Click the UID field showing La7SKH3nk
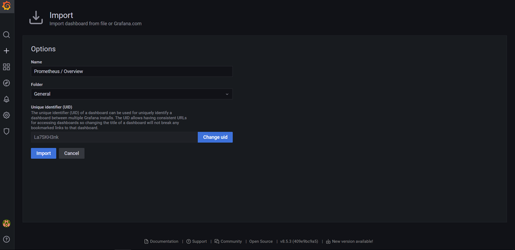Image resolution: width=515 pixels, height=250 pixels. point(114,137)
